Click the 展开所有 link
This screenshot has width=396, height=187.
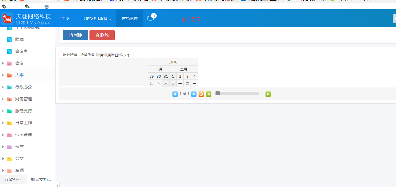[x=70, y=55]
